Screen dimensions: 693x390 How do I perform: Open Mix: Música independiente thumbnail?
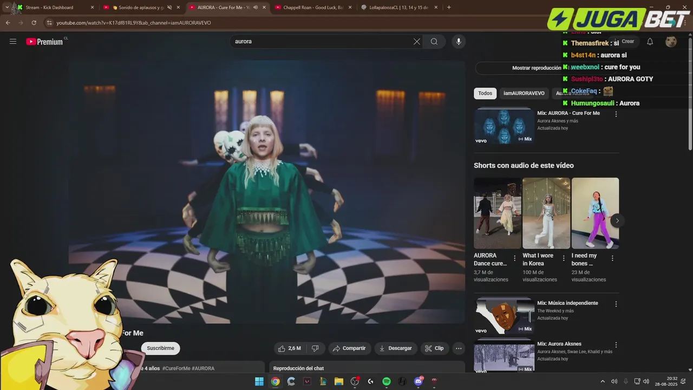click(x=504, y=316)
